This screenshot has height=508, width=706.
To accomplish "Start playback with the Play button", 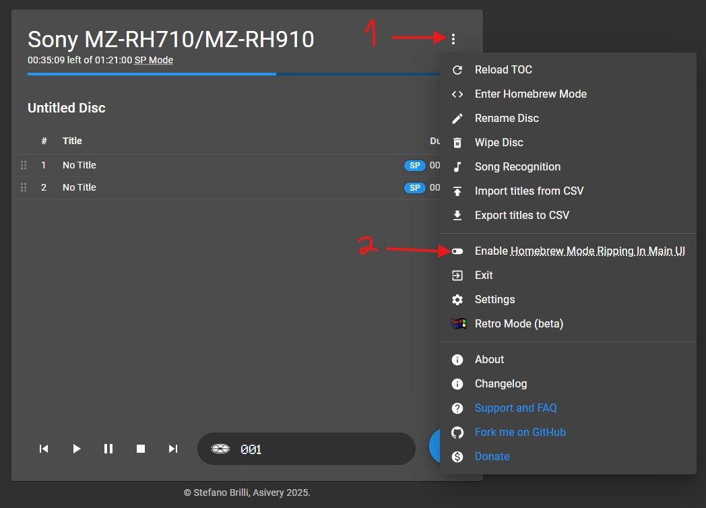I will (x=77, y=449).
